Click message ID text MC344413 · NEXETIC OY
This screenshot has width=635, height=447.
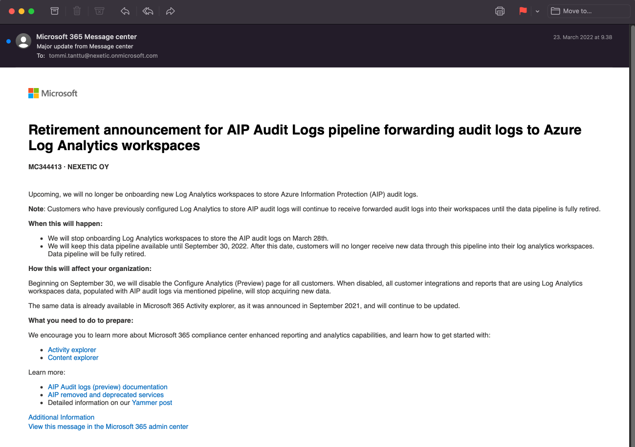click(68, 167)
